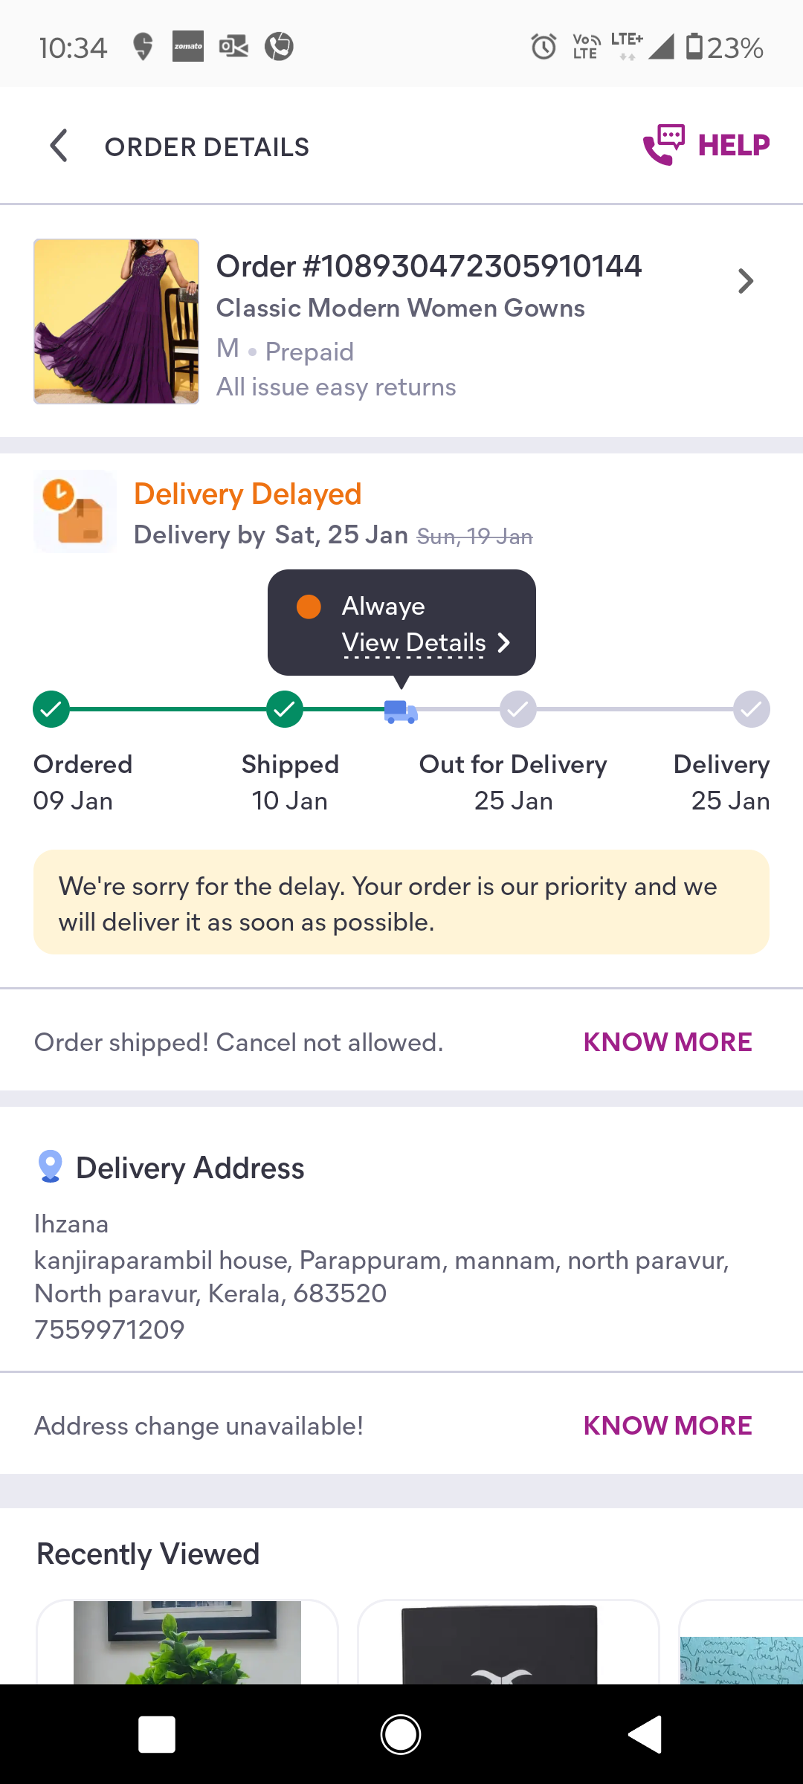Viewport: 803px width, 1784px height.
Task: Tap the Zomato notification icon
Action: (188, 47)
